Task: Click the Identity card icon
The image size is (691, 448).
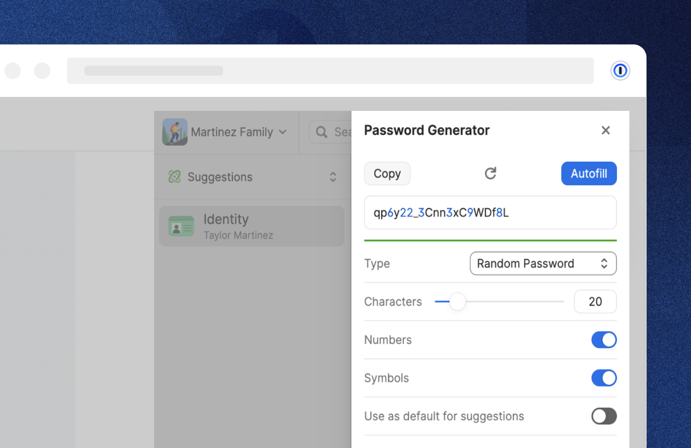Action: coord(181,226)
